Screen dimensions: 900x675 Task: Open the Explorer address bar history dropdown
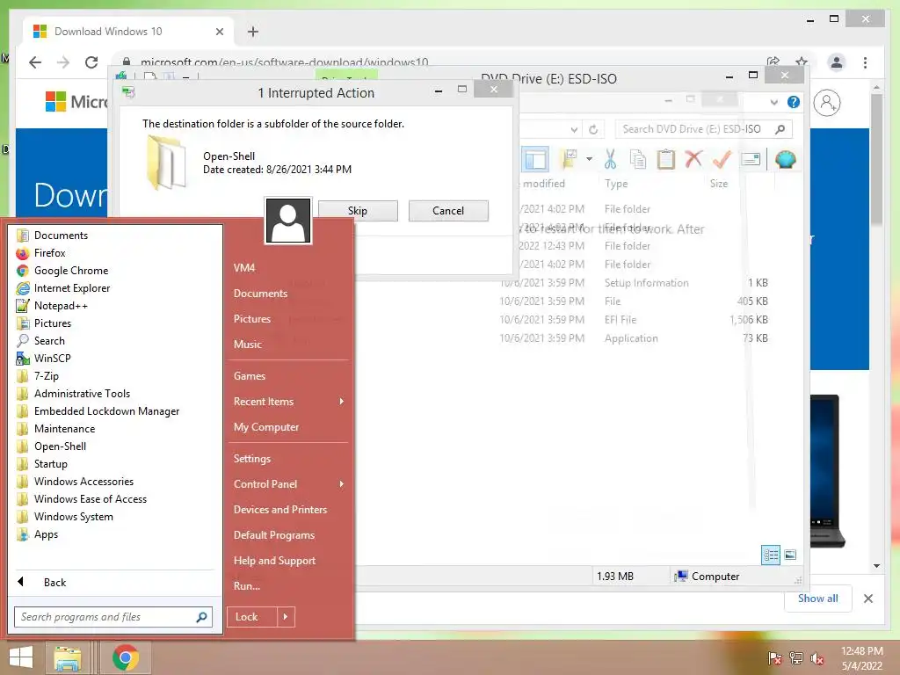574,130
